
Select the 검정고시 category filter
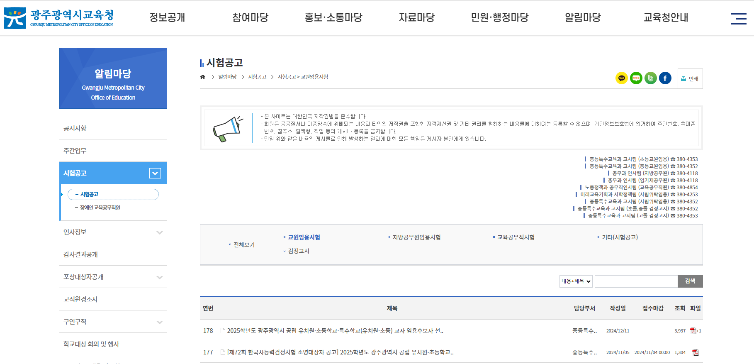(299, 251)
